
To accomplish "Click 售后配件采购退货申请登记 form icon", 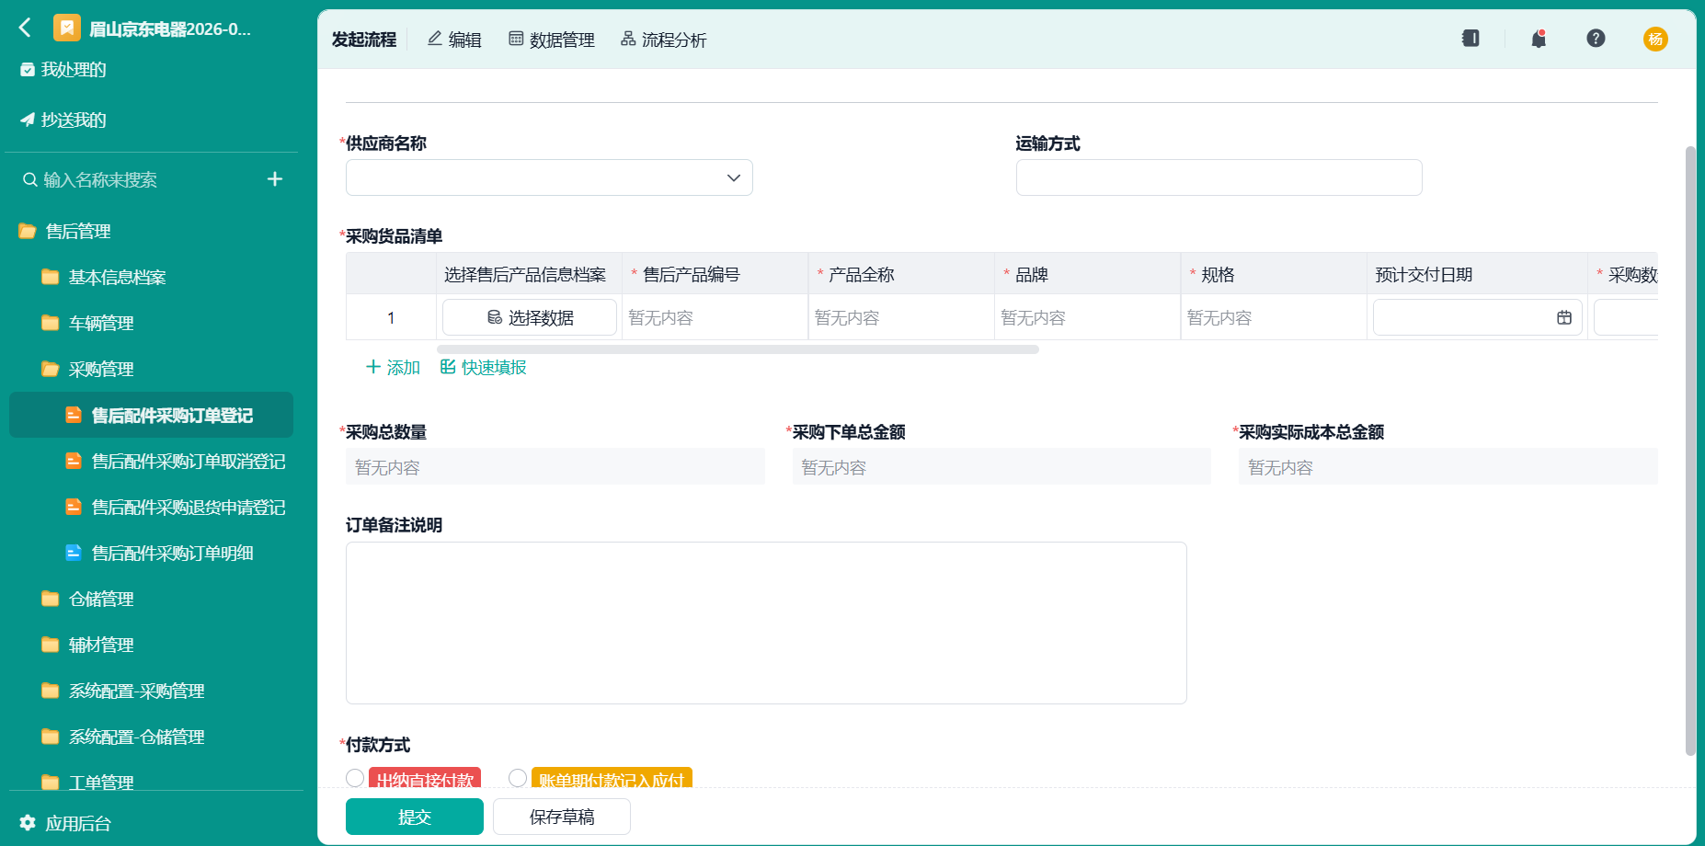I will [x=74, y=507].
